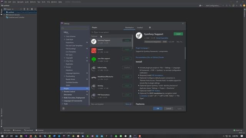This screenshot has width=246, height=138.
Task: Click the Ideolog plugin icon
Action: [94, 87]
